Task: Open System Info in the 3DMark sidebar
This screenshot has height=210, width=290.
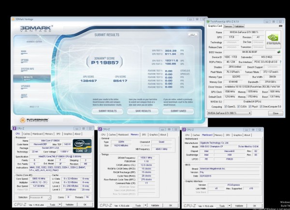Action: coord(27,69)
